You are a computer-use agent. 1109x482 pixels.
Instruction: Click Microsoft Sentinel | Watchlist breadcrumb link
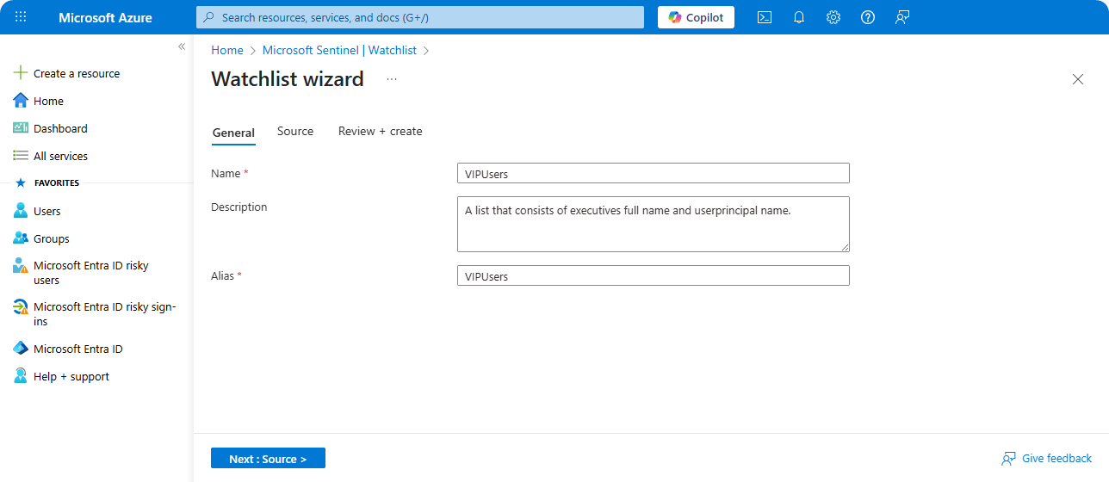pos(339,51)
